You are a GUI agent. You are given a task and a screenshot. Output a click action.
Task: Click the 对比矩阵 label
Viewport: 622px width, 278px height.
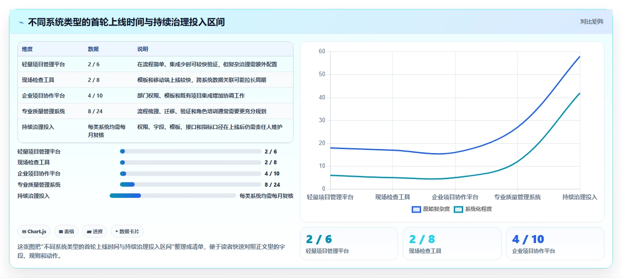pyautogui.click(x=592, y=21)
